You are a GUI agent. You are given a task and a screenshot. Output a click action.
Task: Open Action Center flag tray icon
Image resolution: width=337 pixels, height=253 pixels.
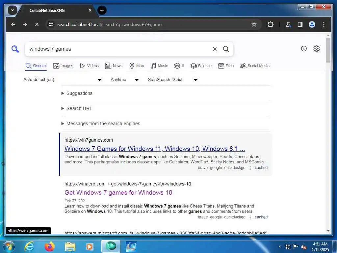tap(296, 247)
